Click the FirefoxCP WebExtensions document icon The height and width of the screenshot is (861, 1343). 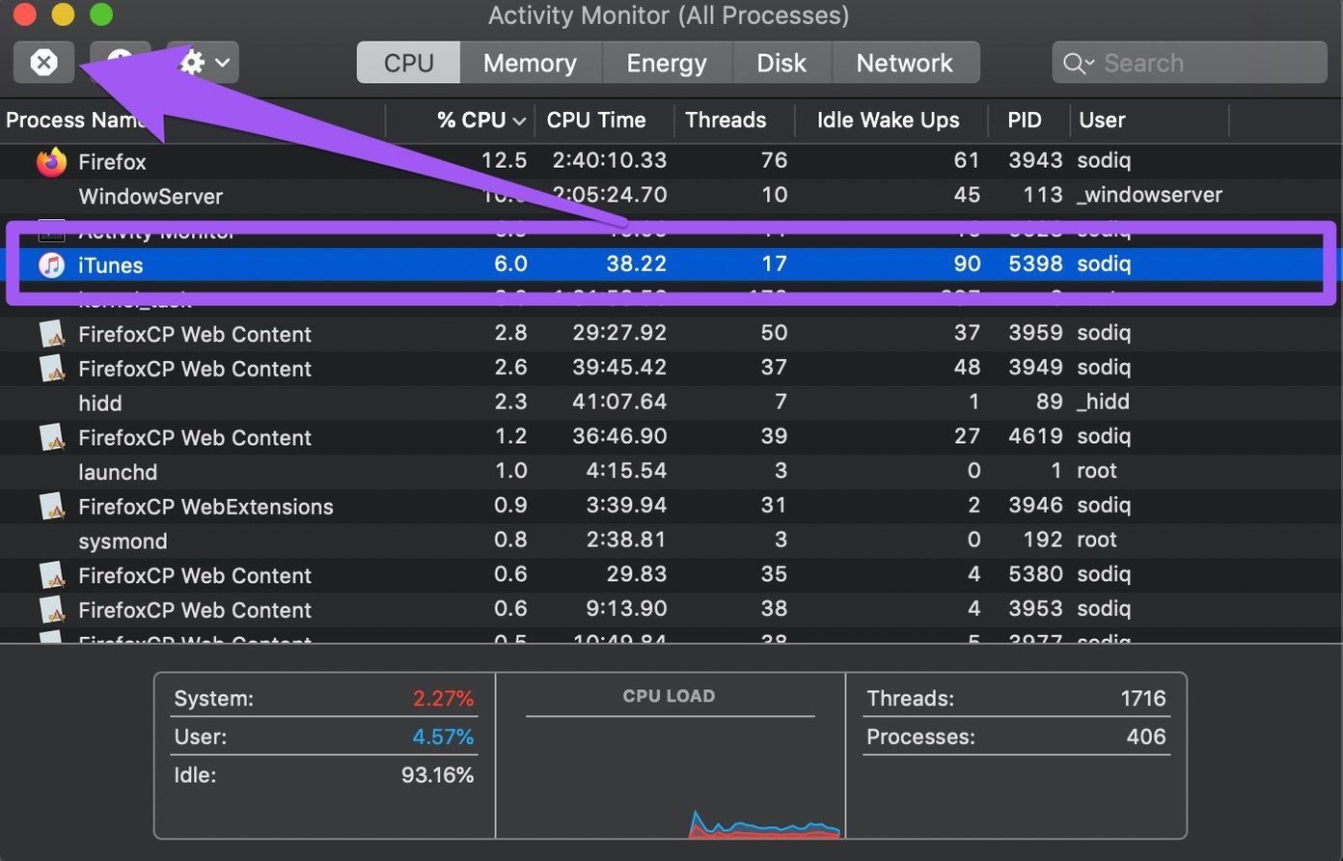click(x=52, y=506)
